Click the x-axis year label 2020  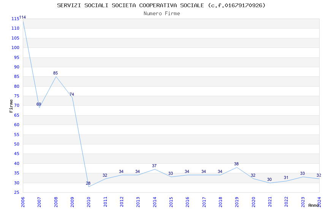(253, 202)
